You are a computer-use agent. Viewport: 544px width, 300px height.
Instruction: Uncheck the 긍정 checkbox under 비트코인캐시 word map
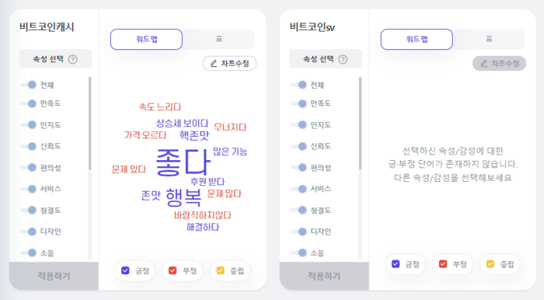pos(125,270)
